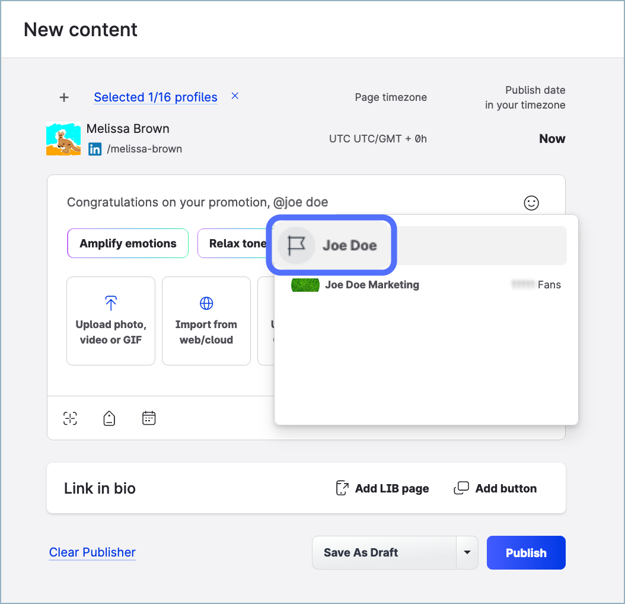This screenshot has height=604, width=625.
Task: Choose Joe Doe Marketing from mention list
Action: click(x=372, y=285)
